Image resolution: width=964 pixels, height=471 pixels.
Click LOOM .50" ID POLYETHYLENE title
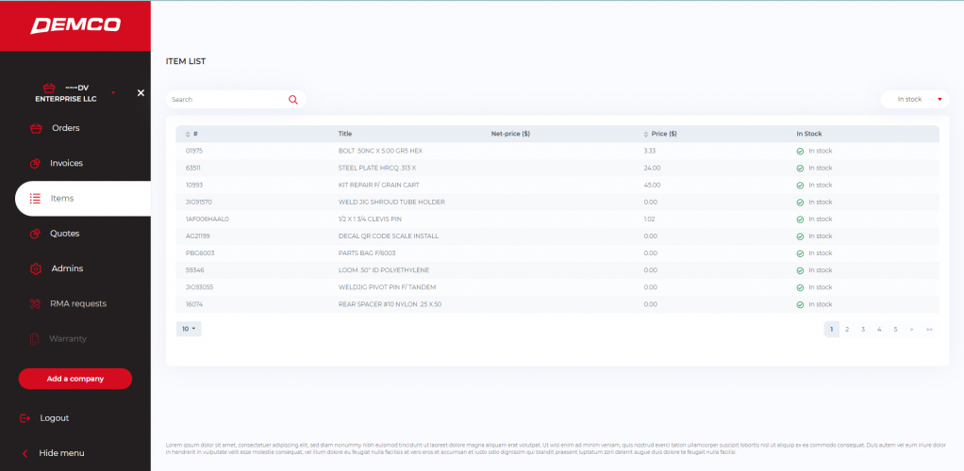pos(384,270)
